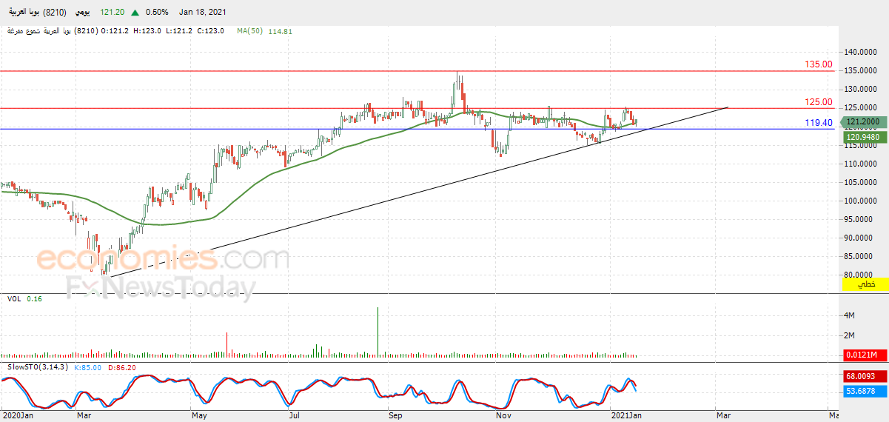Click the 121.20 last price in header

[113, 13]
